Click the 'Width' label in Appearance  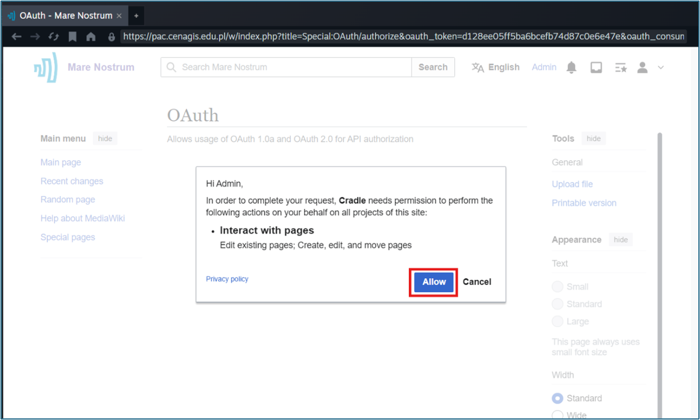[x=563, y=375]
